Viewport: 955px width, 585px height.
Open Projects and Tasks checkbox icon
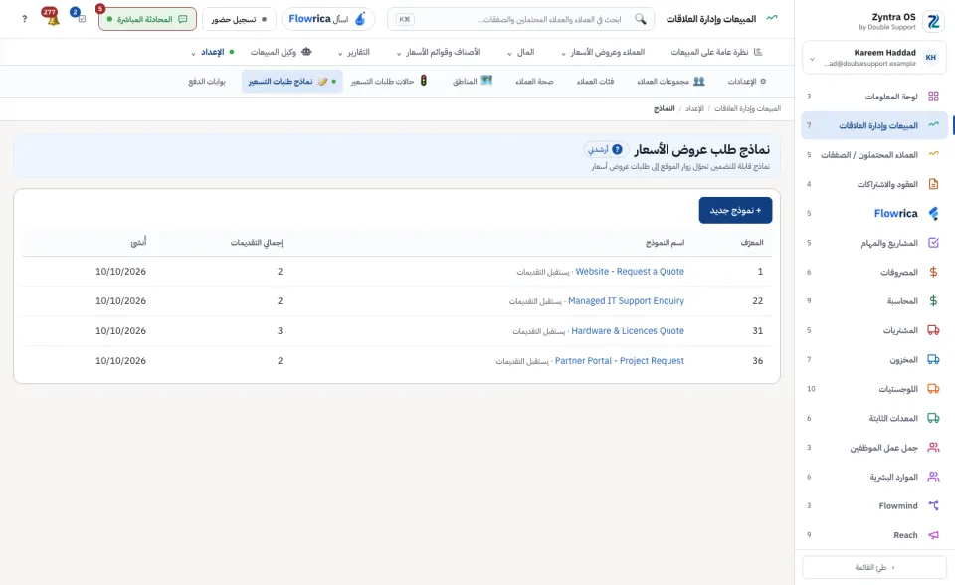click(933, 243)
